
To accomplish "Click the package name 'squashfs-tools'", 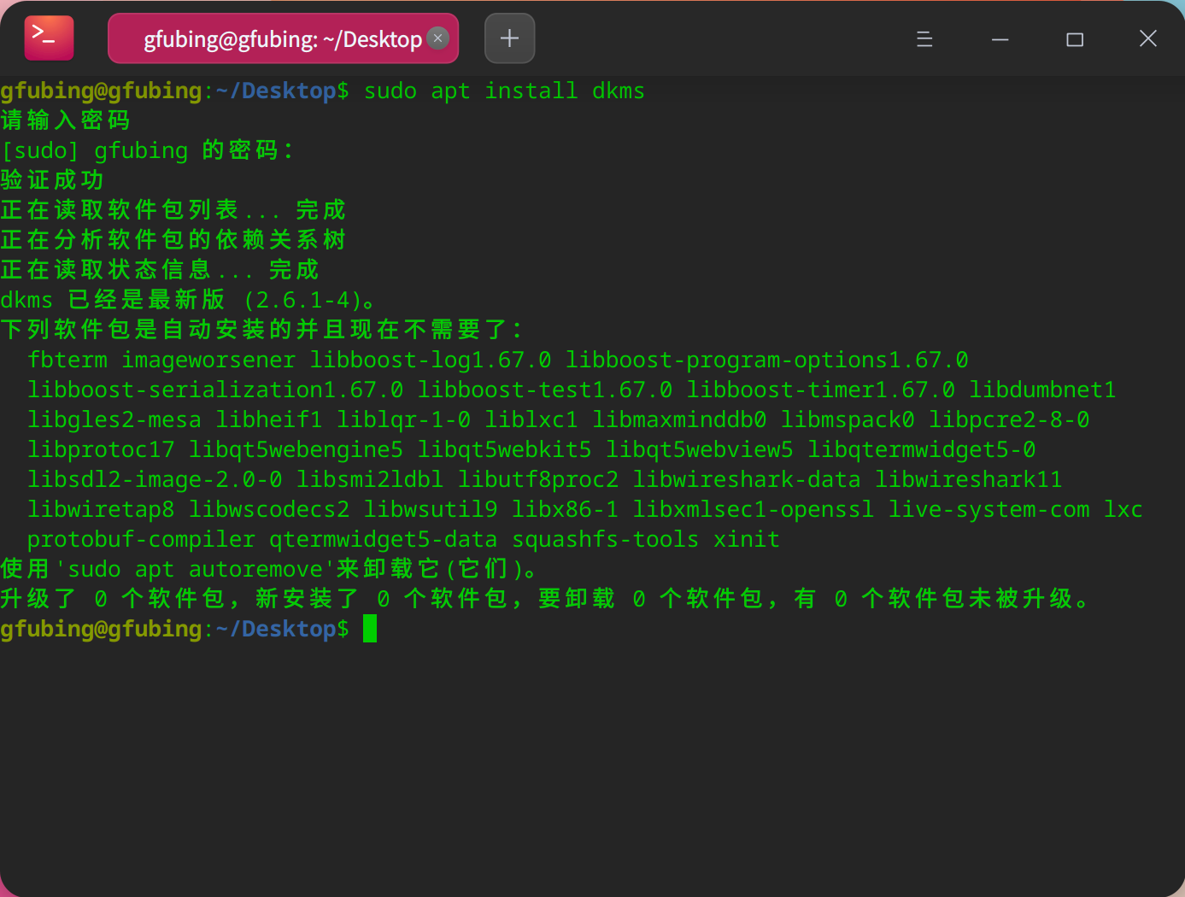I will (606, 539).
